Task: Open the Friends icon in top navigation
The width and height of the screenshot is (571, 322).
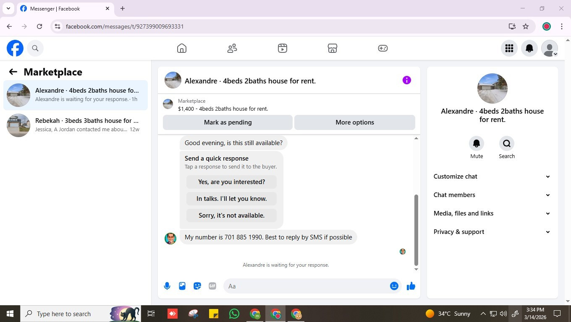Action: coord(232,48)
